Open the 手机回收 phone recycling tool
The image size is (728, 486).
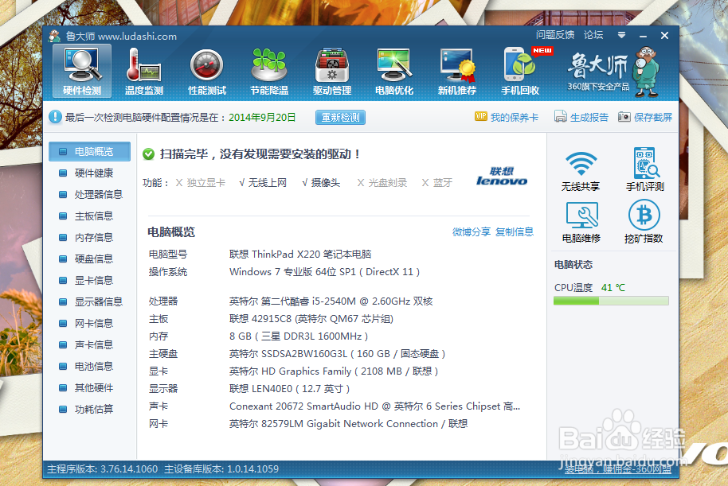click(520, 71)
